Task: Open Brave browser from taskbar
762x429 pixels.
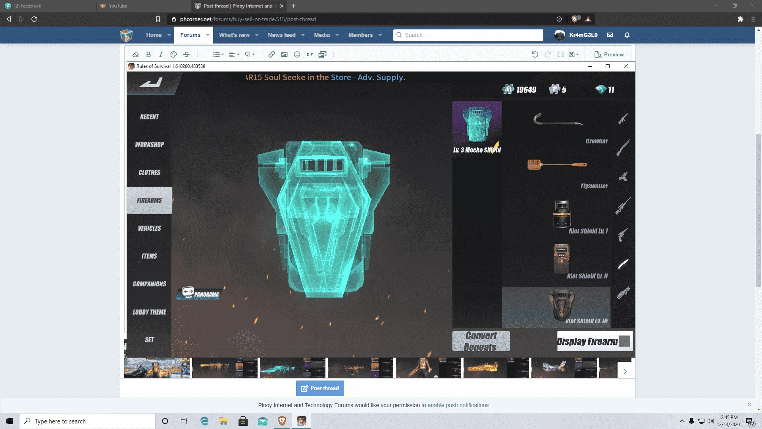Action: (282, 421)
